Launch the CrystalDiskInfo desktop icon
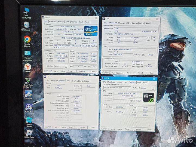The width and height of the screenshot is (196, 147). click(28, 94)
